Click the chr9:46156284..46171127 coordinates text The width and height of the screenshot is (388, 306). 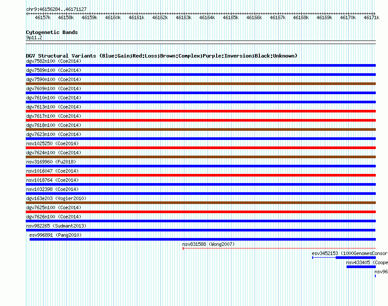tap(56, 9)
